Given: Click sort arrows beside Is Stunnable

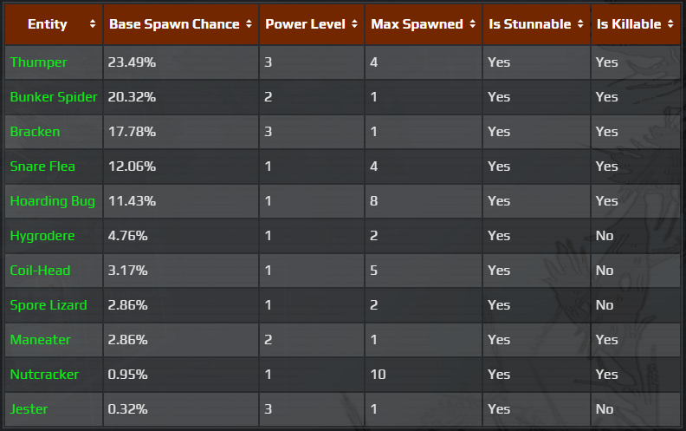Looking at the screenshot, I should click(580, 24).
